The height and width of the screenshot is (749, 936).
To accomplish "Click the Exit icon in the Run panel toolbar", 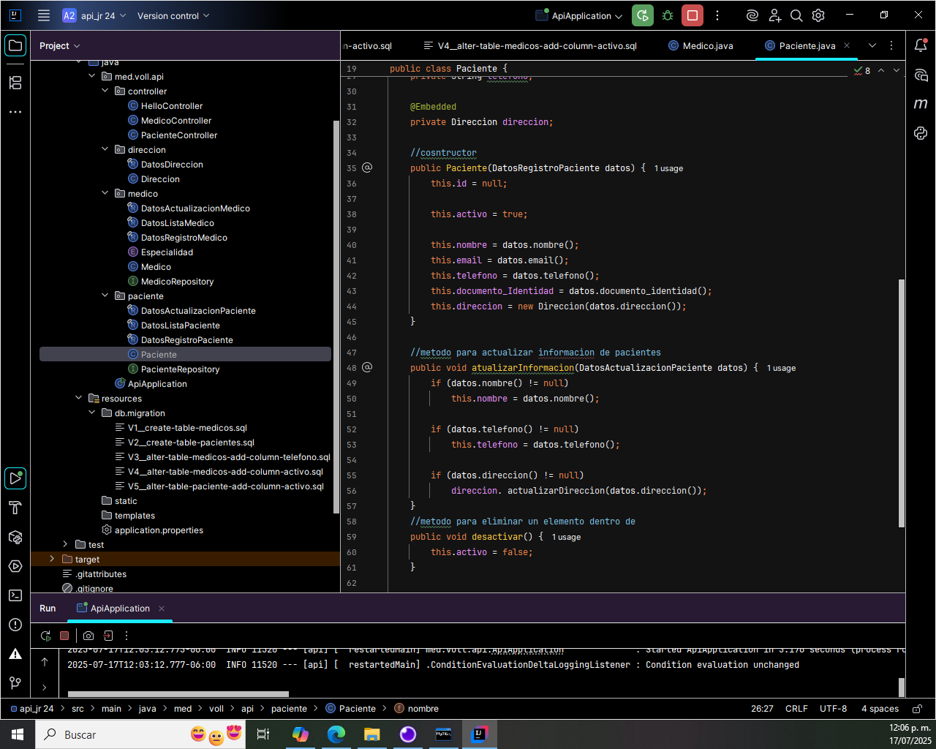I will [108, 636].
